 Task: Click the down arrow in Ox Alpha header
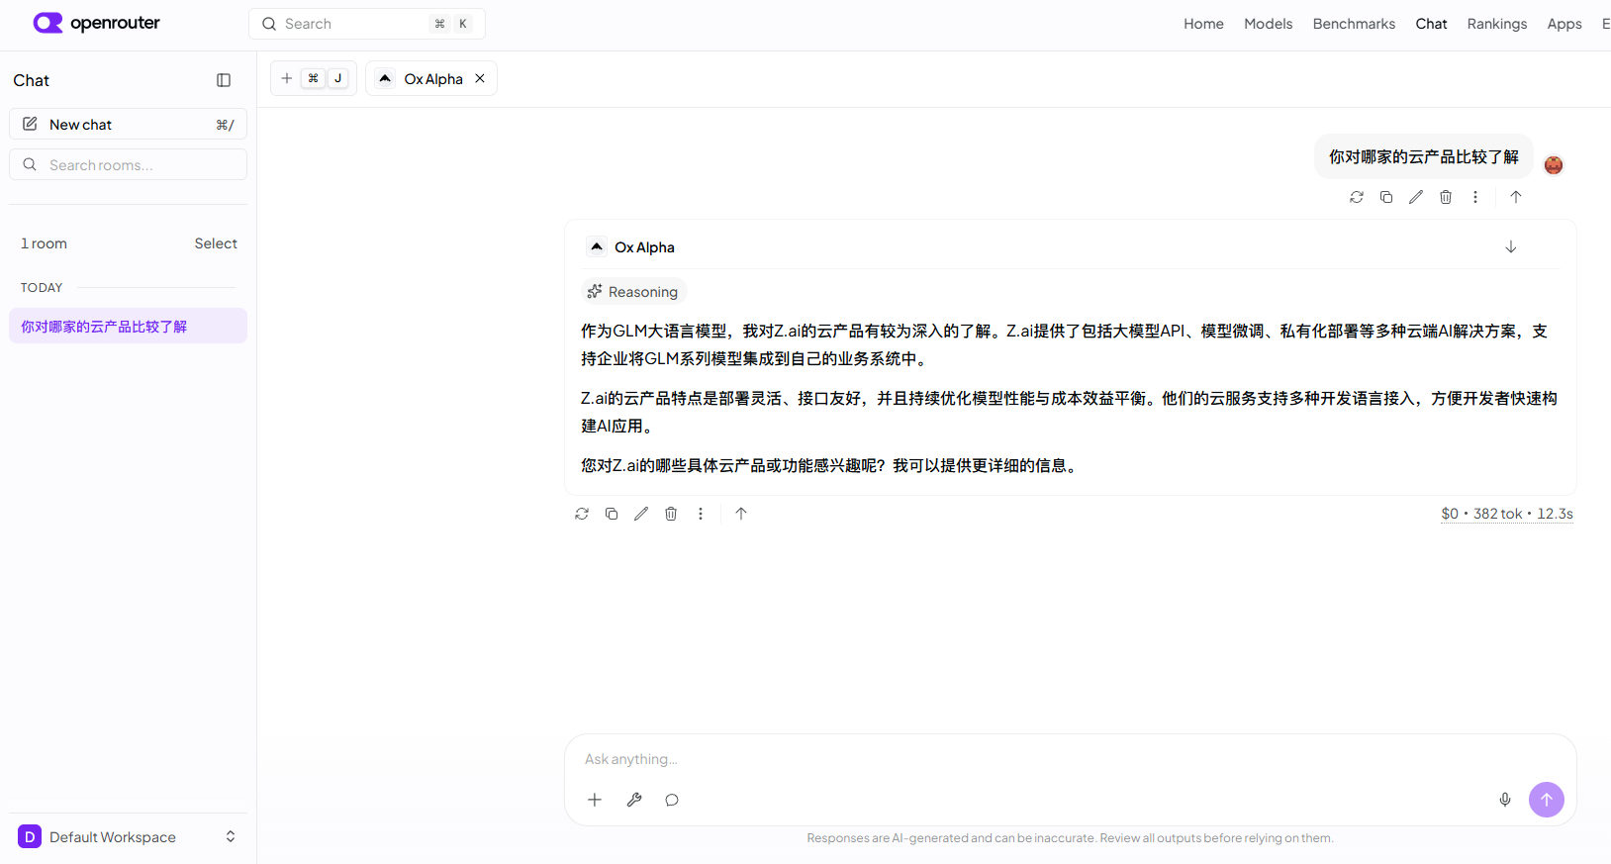click(1511, 246)
